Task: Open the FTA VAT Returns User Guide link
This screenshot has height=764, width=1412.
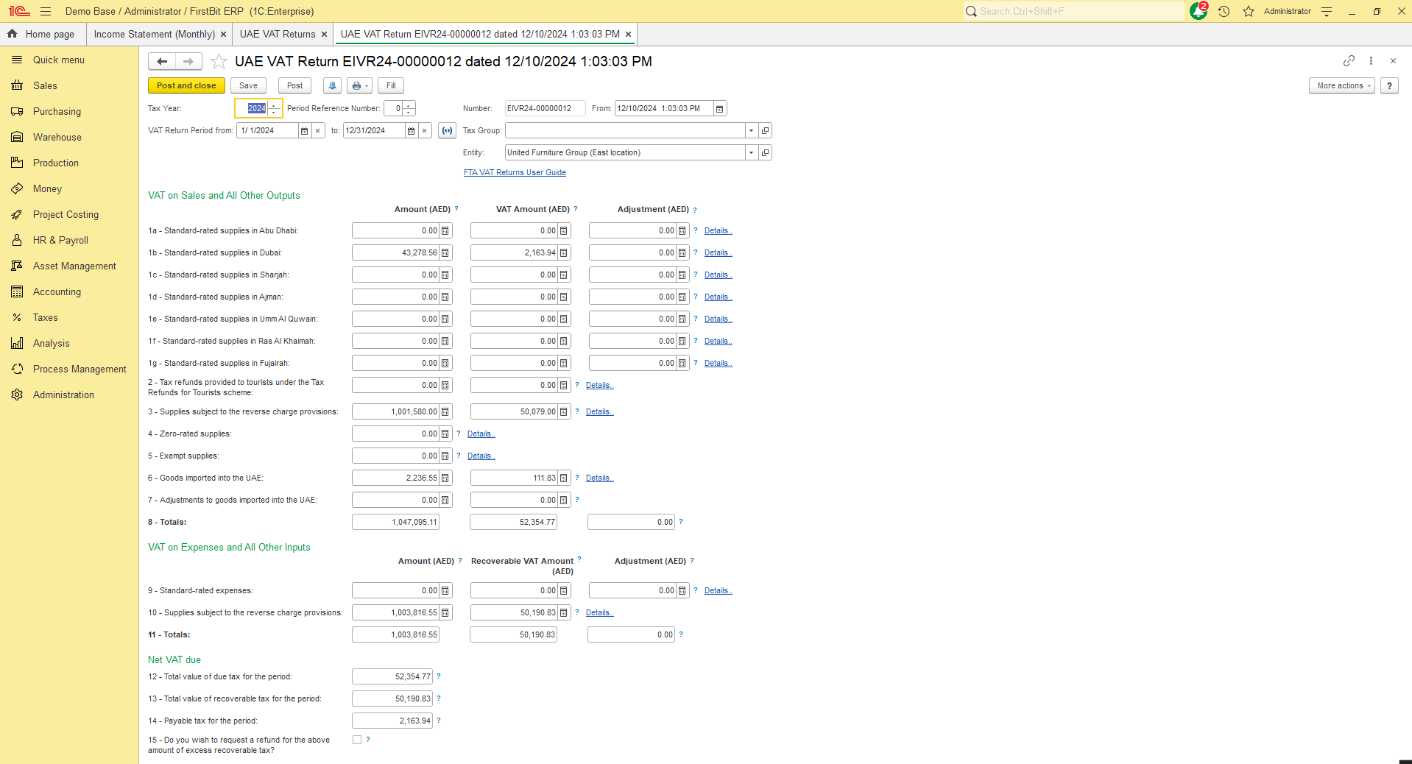Action: pyautogui.click(x=515, y=173)
